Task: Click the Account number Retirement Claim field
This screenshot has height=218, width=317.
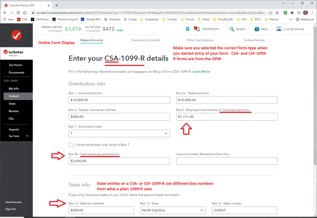Action: [x=227, y=161]
